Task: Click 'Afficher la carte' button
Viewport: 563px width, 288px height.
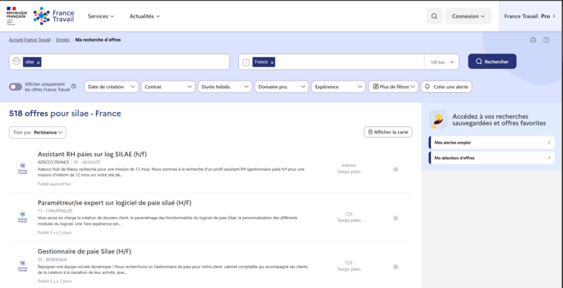Action: [388, 132]
